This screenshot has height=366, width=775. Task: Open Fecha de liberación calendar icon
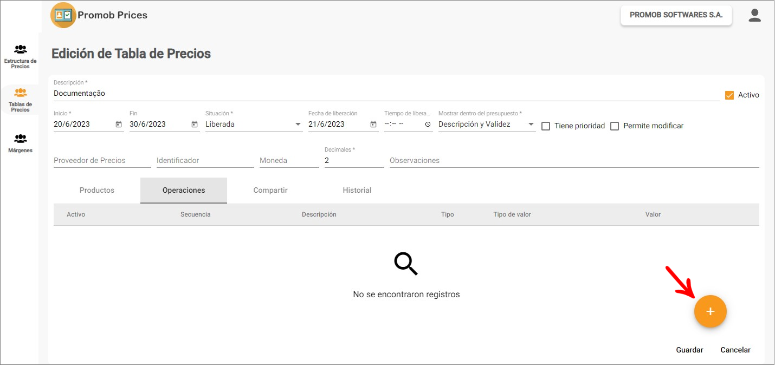pos(373,125)
